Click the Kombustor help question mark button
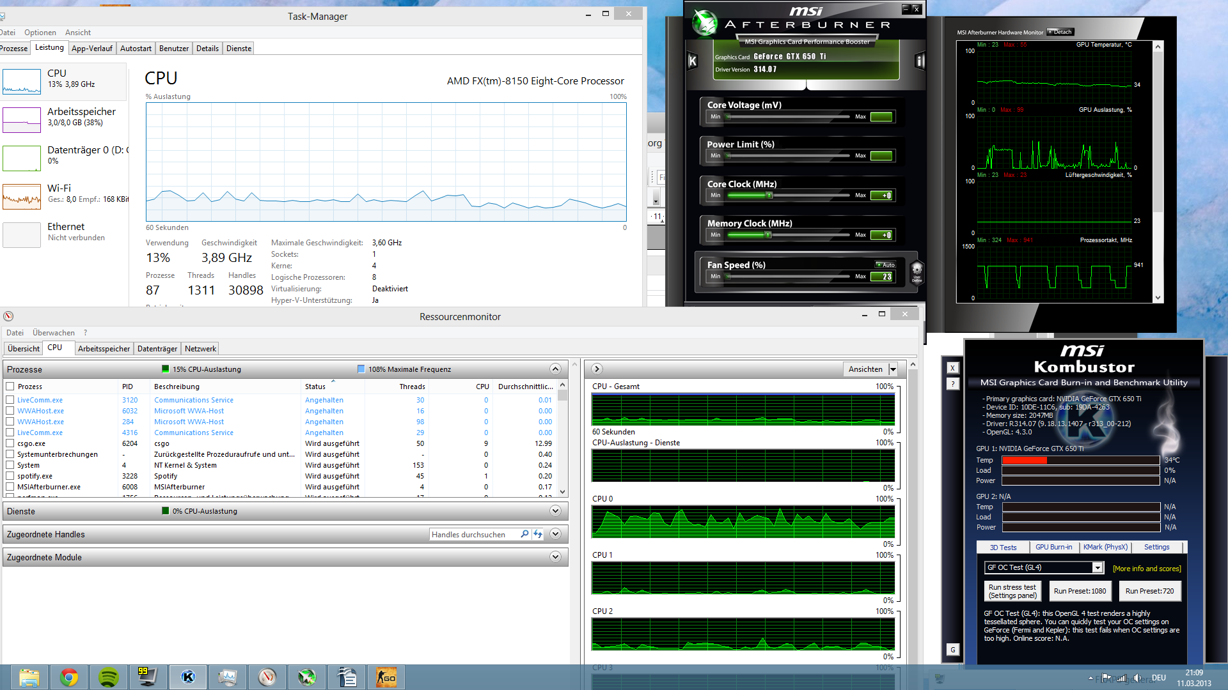 pos(953,384)
